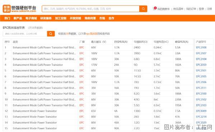Open product EPC2108 link

201,47
